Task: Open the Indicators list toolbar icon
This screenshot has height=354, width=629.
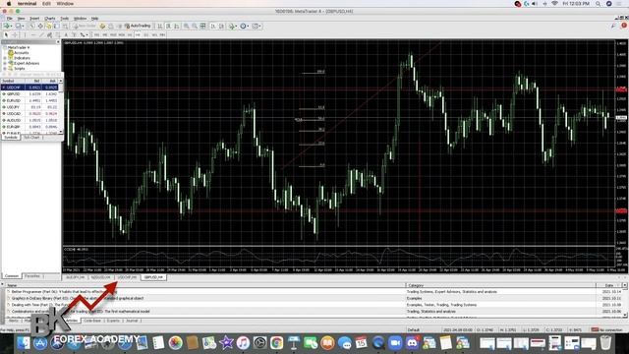Action: coord(232,26)
